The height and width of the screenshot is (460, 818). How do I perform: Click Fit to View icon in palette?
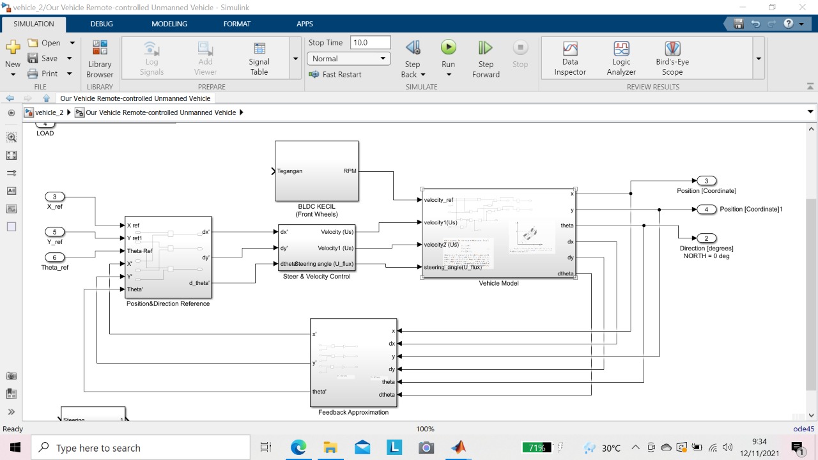point(12,155)
